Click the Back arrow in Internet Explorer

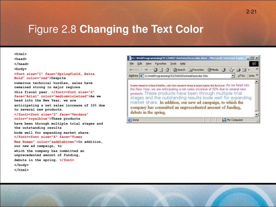tap(131, 70)
